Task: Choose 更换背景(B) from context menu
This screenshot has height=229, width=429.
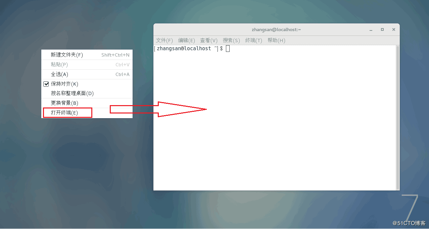Action: 87,103
